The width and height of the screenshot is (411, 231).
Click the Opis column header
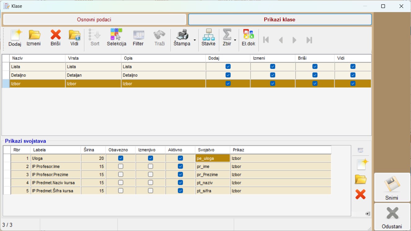pos(163,58)
